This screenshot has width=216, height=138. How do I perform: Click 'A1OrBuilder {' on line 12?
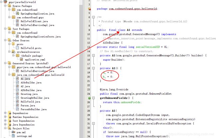pos(113,43)
